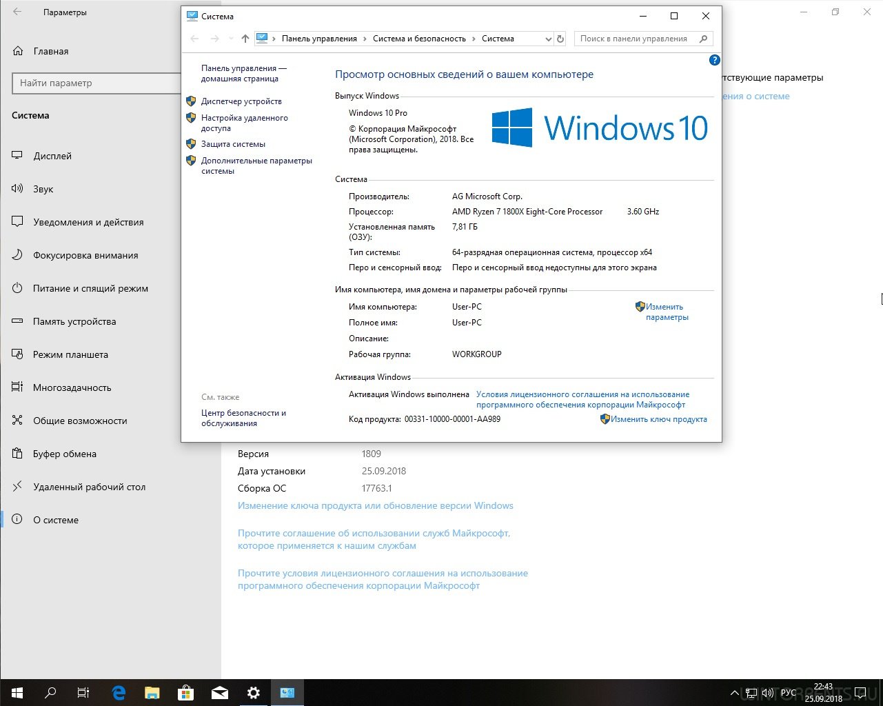Click the network tray icon
Image resolution: width=883 pixels, height=706 pixels.
point(751,693)
